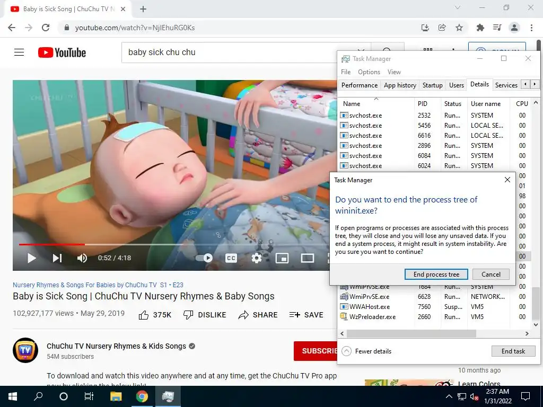Close the confirmation dialog with X
This screenshot has height=407, width=543.
[x=507, y=180]
